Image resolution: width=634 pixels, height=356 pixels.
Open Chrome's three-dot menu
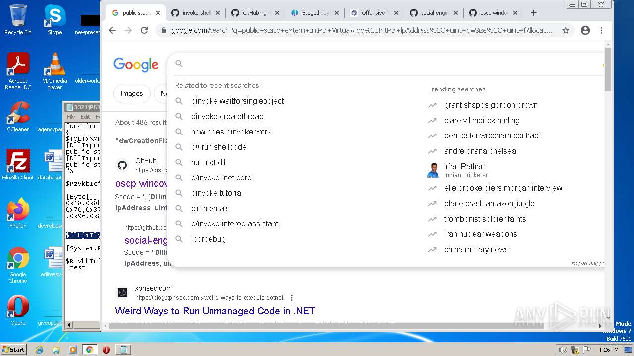(x=601, y=30)
